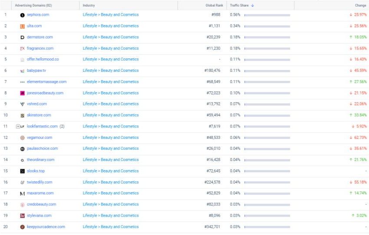Sort by Industry column header
This screenshot has height=235, width=369.
[x=89, y=5]
